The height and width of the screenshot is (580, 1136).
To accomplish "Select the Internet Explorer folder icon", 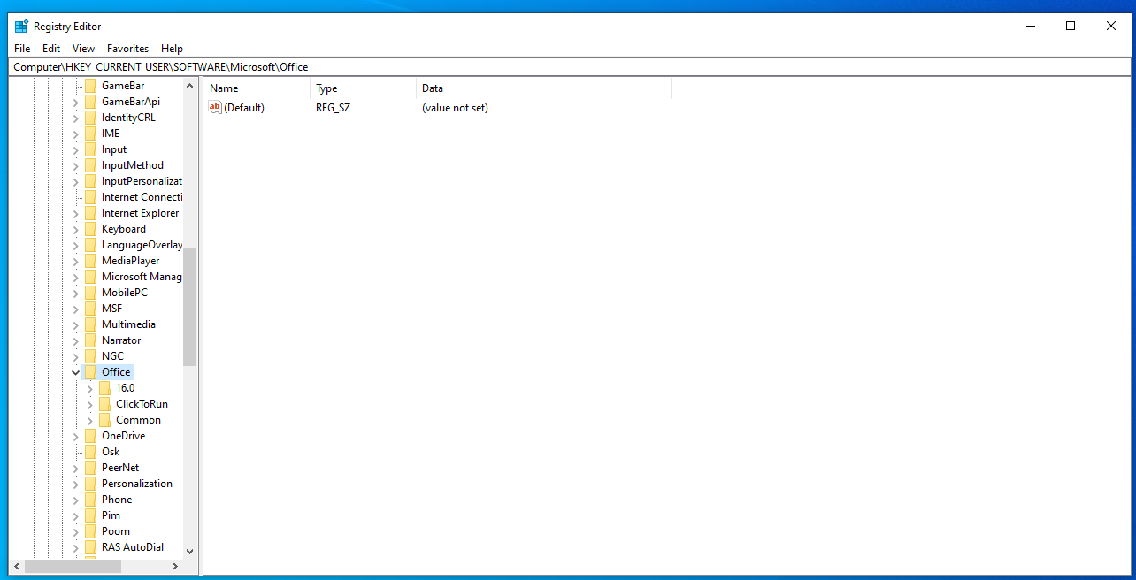I will tap(90, 213).
